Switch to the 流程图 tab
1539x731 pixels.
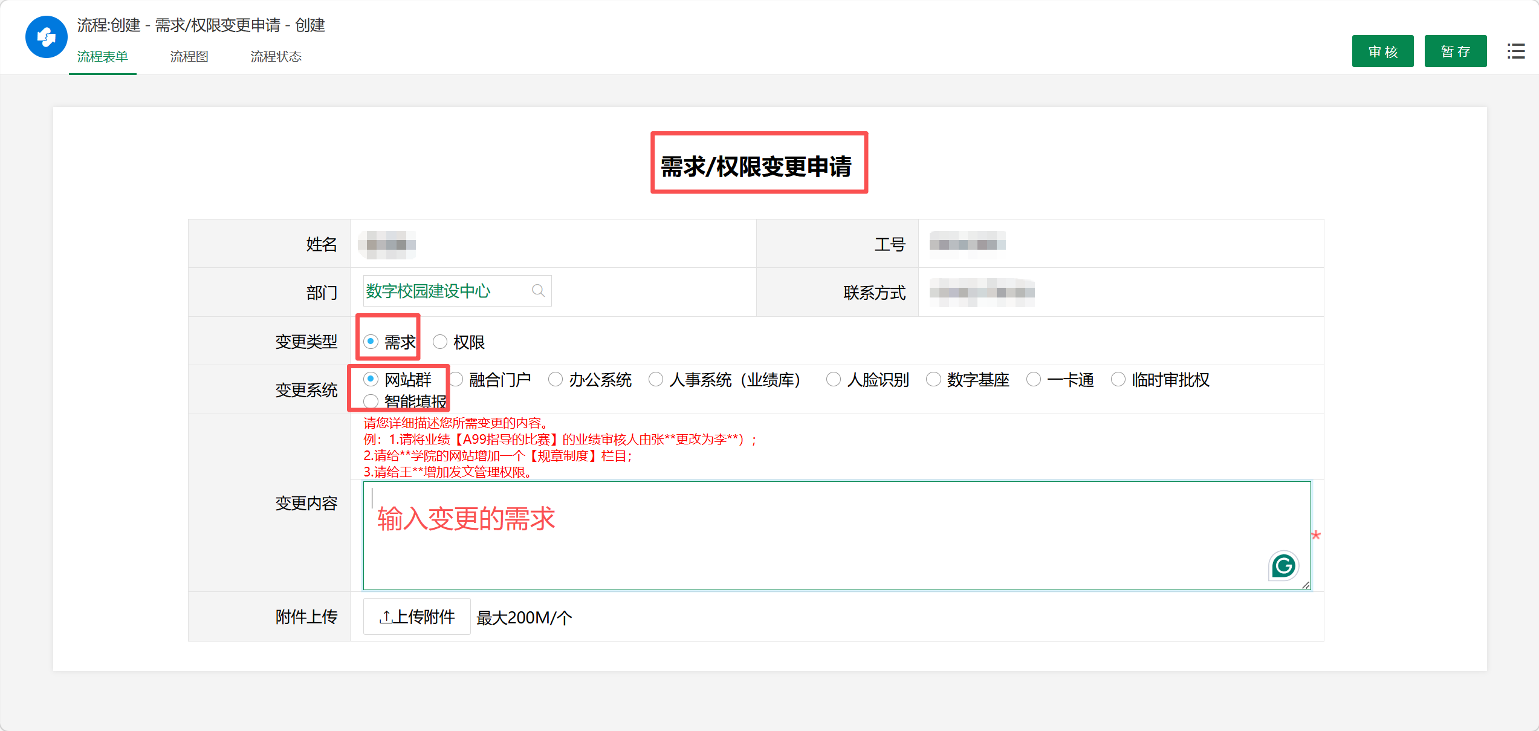189,57
